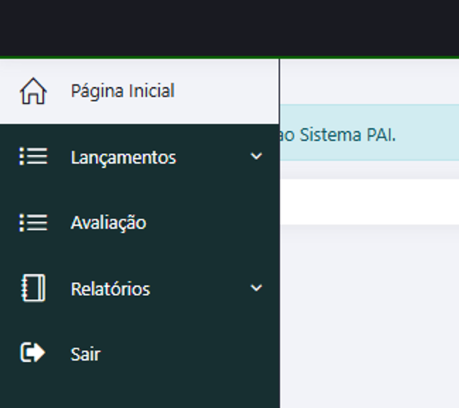The height and width of the screenshot is (408, 459).
Task: Click the Sair text to log out
Action: coord(86,353)
